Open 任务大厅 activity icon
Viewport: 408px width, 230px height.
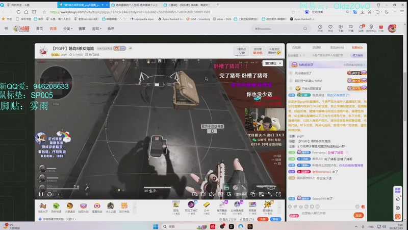(43, 208)
